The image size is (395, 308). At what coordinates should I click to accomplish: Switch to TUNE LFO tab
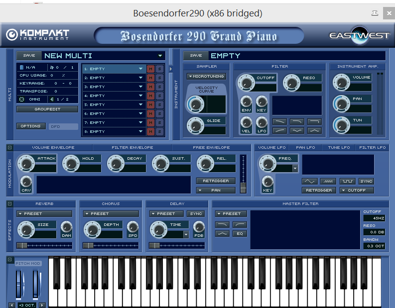[x=339, y=147]
